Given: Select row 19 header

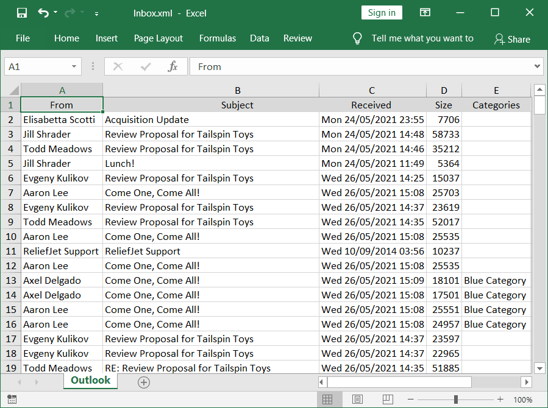Looking at the screenshot, I should point(11,368).
